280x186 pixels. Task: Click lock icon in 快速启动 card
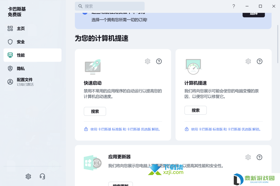[x=86, y=129]
